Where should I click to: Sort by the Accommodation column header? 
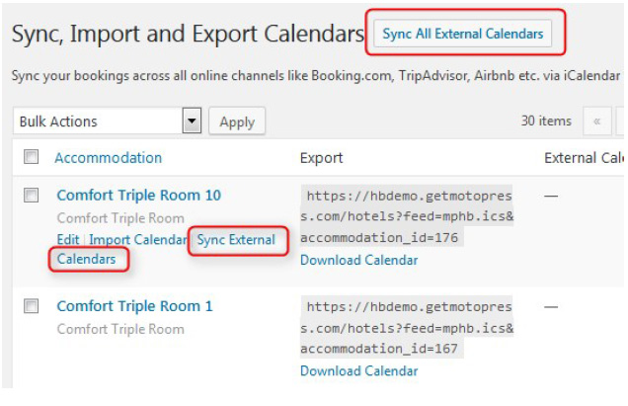click(x=108, y=158)
